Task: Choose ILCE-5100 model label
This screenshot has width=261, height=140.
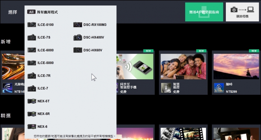Action: click(45, 25)
